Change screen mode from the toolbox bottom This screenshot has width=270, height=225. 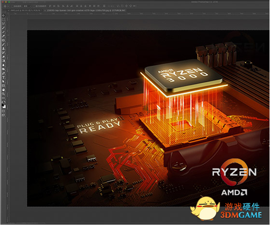pos(3,115)
